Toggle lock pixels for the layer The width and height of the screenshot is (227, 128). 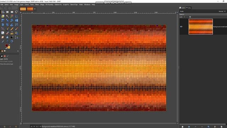pos(184,17)
